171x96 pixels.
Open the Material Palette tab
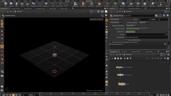(x=136, y=51)
